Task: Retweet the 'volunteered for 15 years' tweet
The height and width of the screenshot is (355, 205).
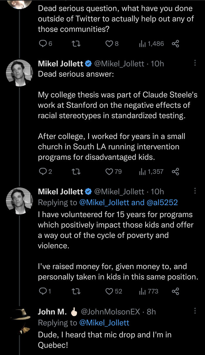Action: tap(76, 291)
